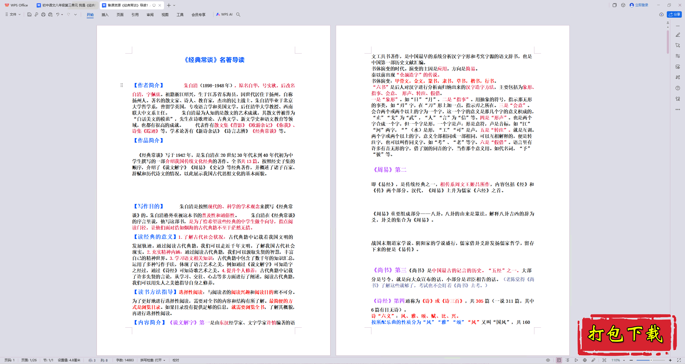Switch to the 初中语文八年级第三单元 document tab
This screenshot has height=364, width=685.
pos(66,5)
